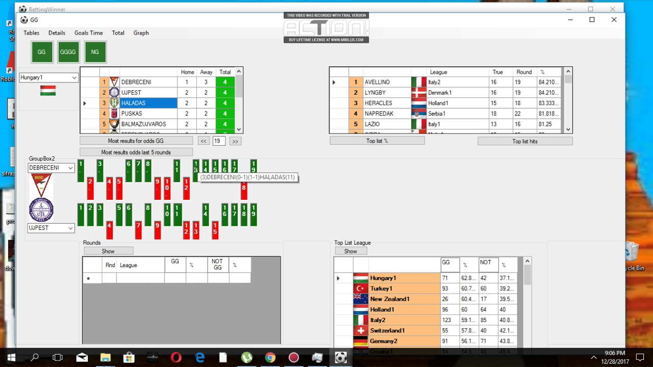Screen dimensions: 653x367
Task: Click the DEBRECENI club crest in GroupBox2
Action: pos(41,186)
